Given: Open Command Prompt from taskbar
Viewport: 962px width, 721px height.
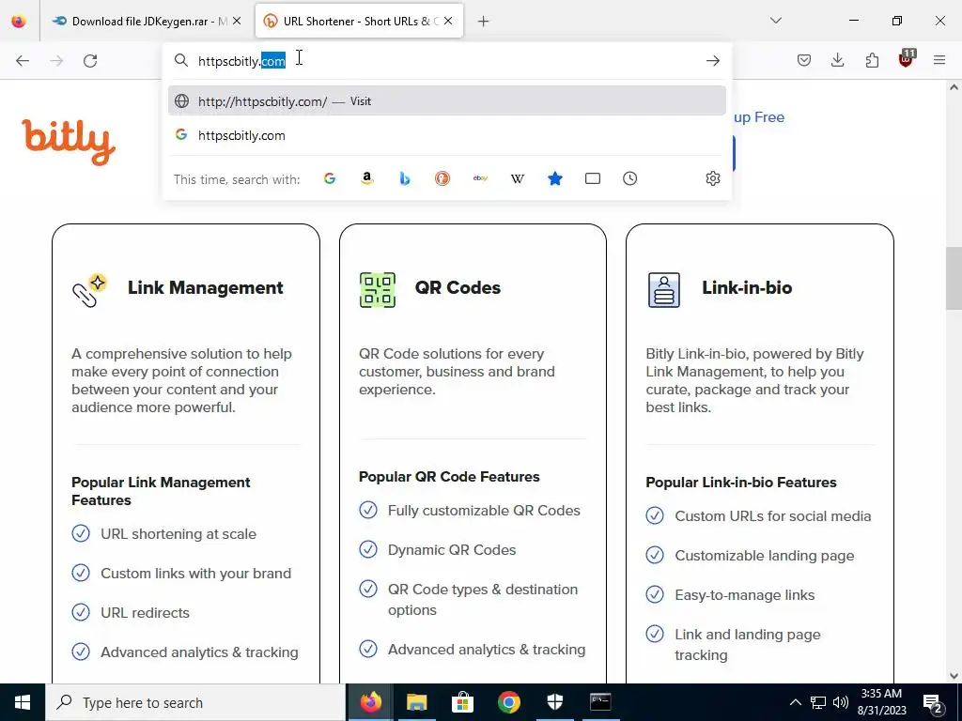Looking at the screenshot, I should tap(600, 702).
